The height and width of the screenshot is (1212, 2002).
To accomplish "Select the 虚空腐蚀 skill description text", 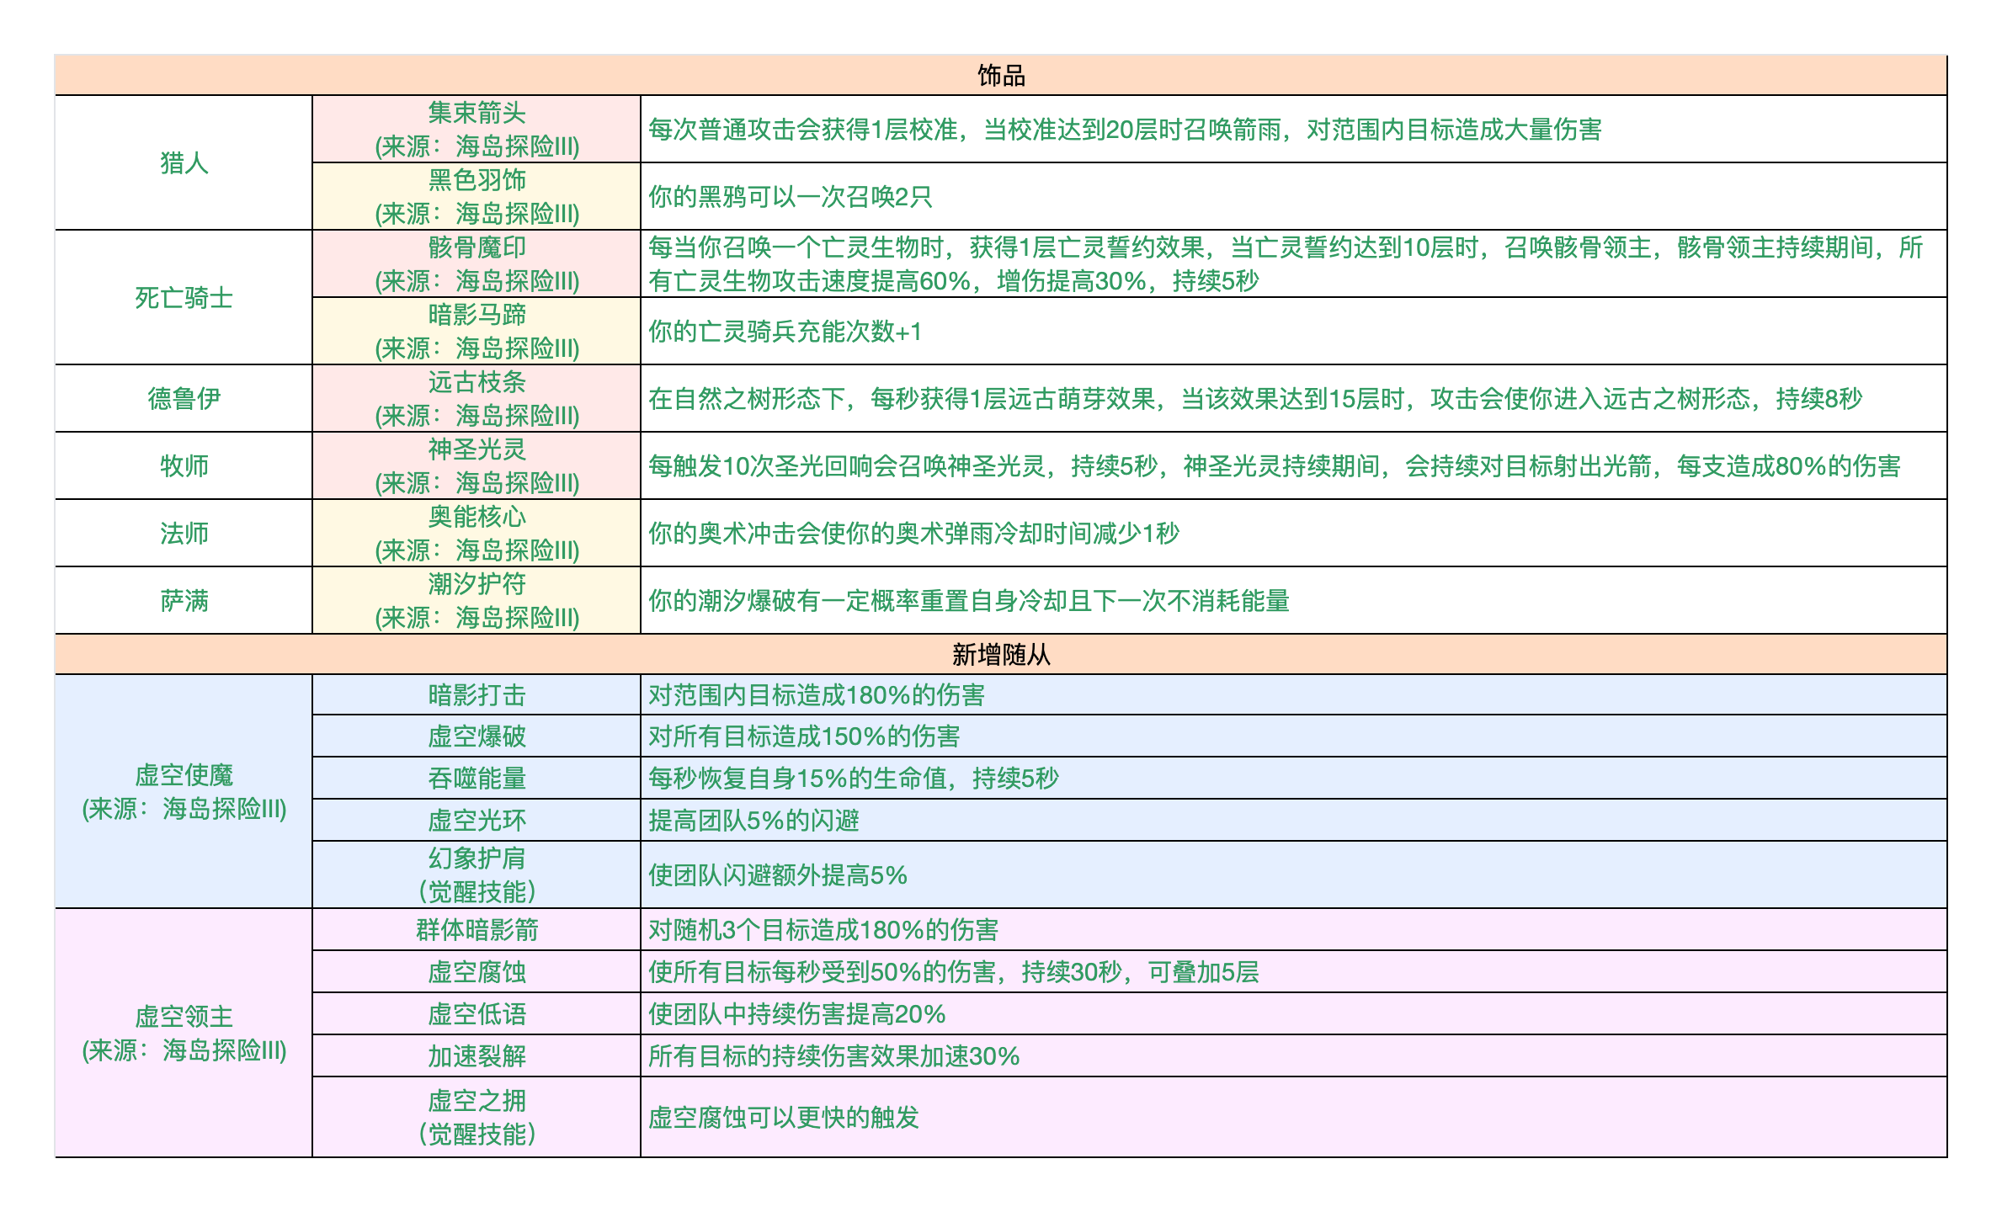I will click(953, 972).
